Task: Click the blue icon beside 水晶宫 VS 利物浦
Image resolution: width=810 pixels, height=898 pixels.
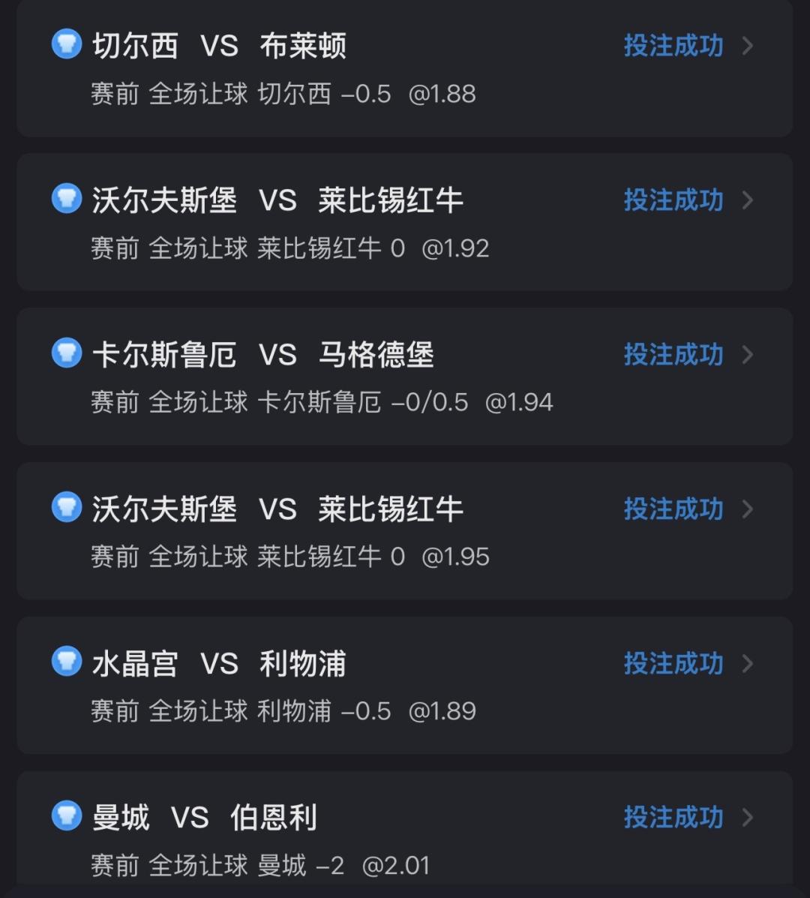Action: tap(66, 662)
